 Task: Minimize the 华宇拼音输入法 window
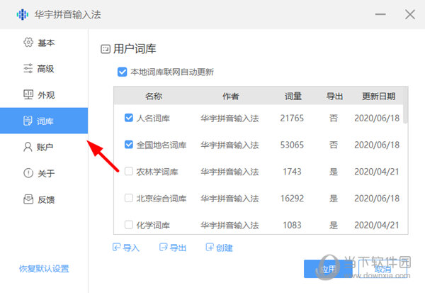pos(380,14)
